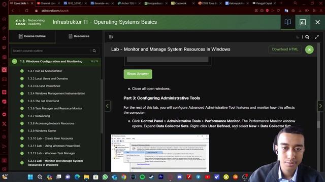This screenshot has height=182, width=325.
Task: Open Windows Start menu
Action: [30, 177]
